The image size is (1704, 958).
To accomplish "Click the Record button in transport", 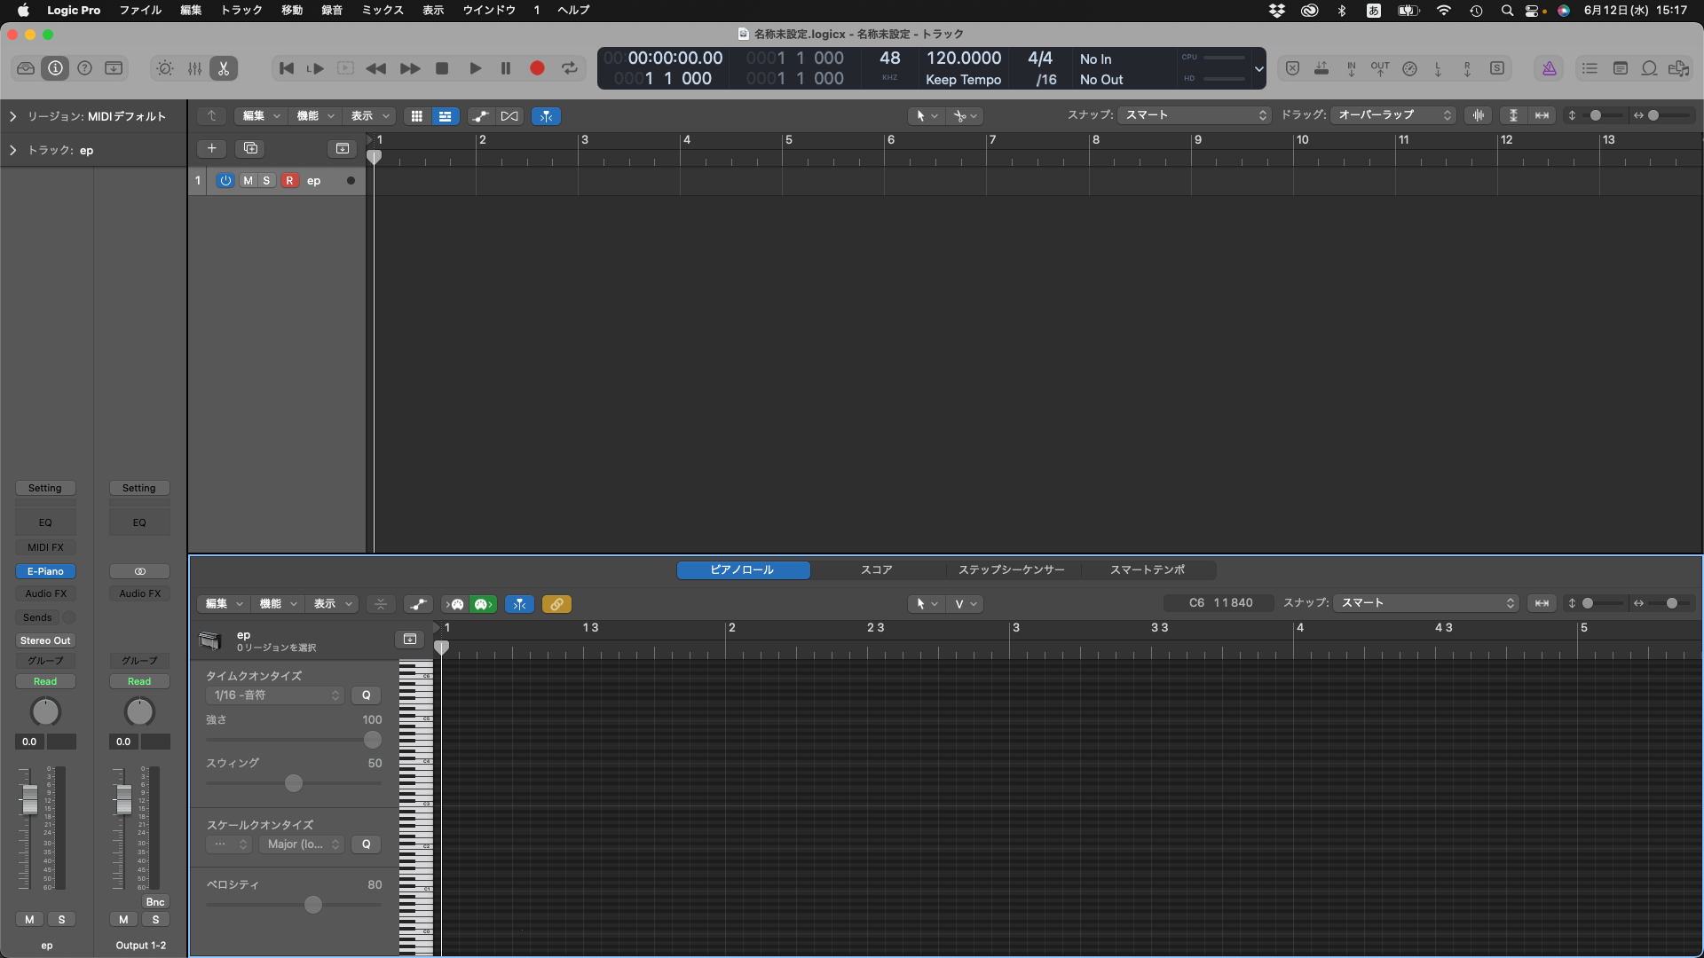I will click(x=537, y=68).
